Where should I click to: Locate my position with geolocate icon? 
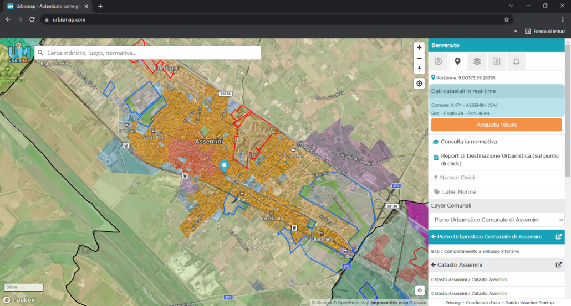[419, 84]
